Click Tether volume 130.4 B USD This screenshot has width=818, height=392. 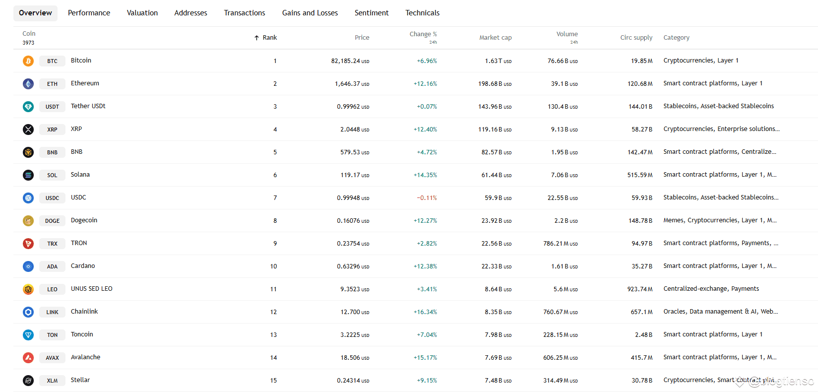(563, 107)
